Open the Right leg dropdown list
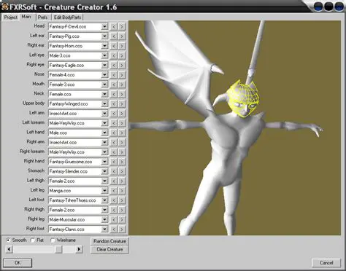 coord(104,219)
